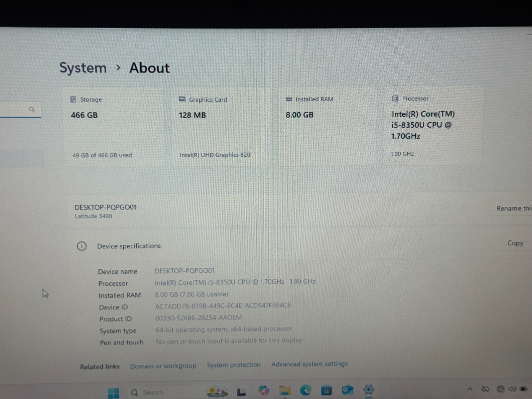This screenshot has width=532, height=399.
Task: Click the 466 GB storage value
Action: [84, 115]
